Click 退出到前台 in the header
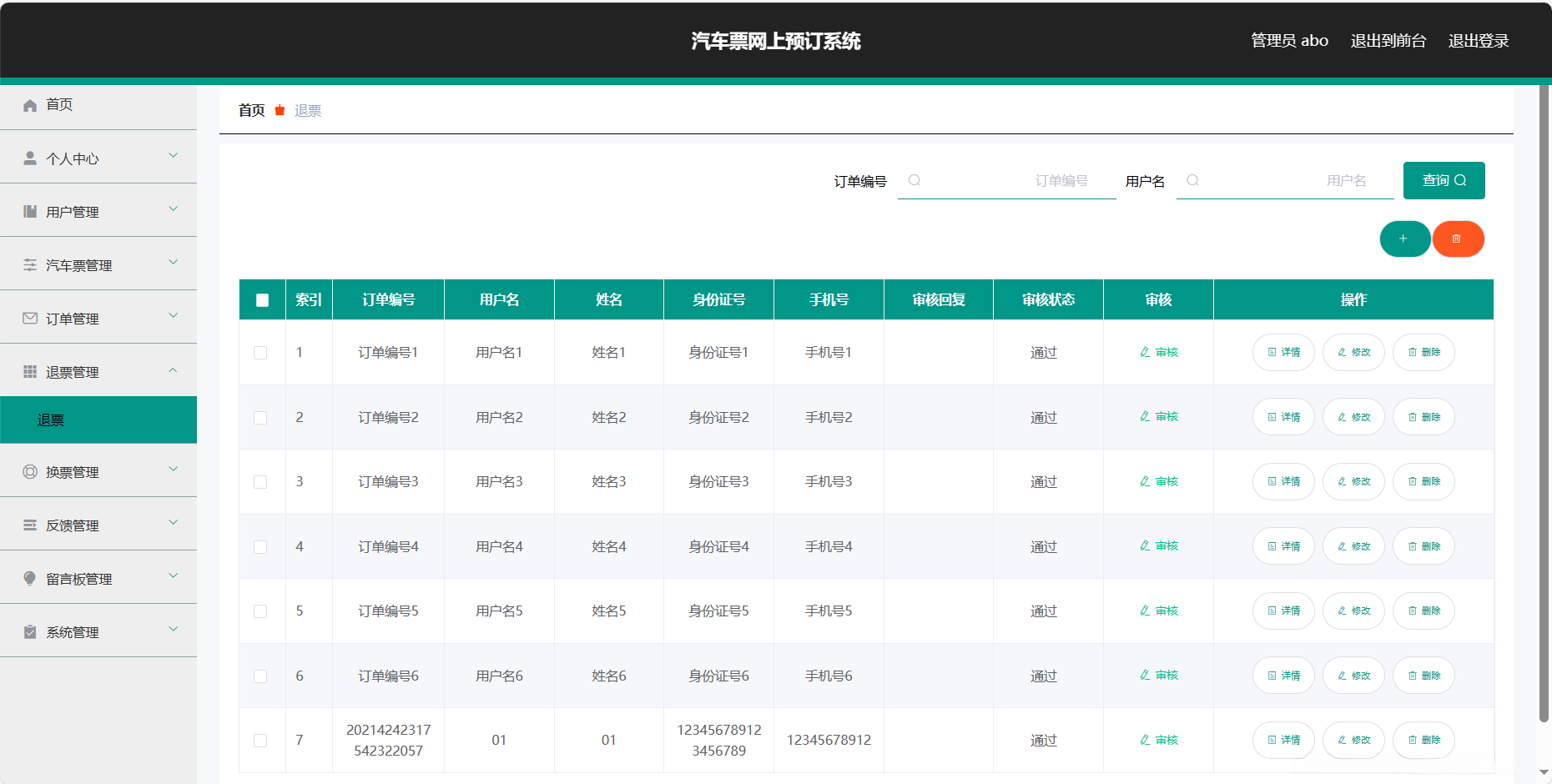1552x784 pixels. [x=1388, y=41]
